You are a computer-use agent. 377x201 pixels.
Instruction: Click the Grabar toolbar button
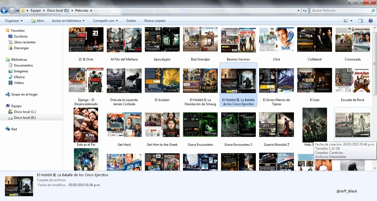131,21
